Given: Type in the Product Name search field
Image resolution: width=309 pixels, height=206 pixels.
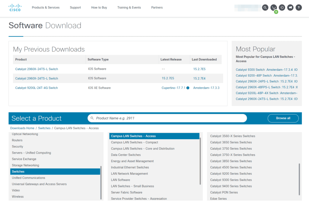Looking at the screenshot, I should [169, 118].
